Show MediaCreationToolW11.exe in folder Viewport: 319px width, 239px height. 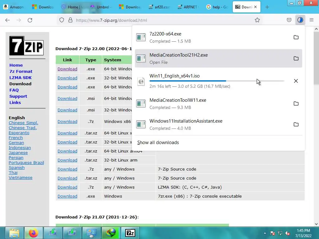coord(296,103)
